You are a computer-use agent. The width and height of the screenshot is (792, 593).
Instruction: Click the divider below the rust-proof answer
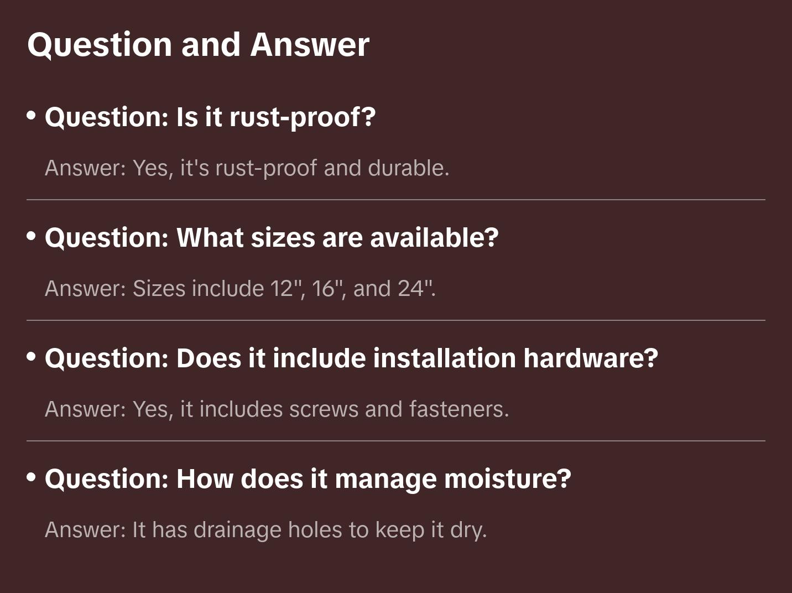[x=396, y=200]
